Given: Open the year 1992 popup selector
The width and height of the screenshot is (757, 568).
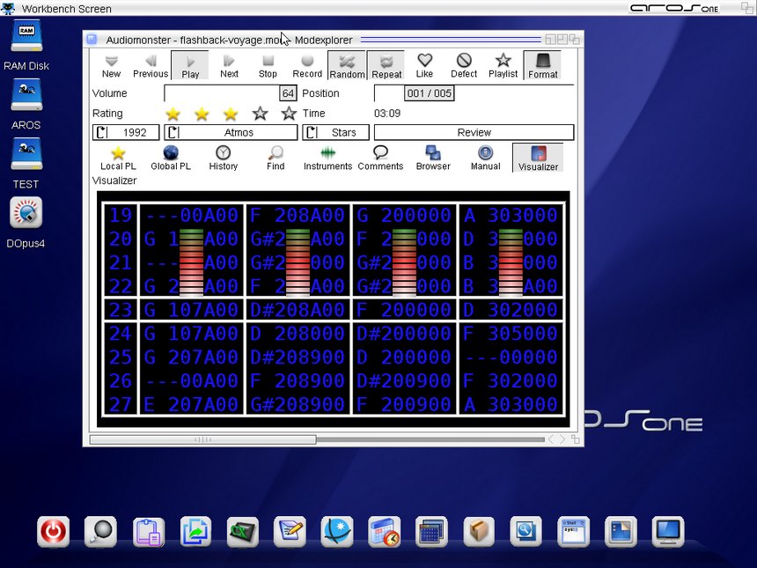Looking at the screenshot, I should pos(126,133).
